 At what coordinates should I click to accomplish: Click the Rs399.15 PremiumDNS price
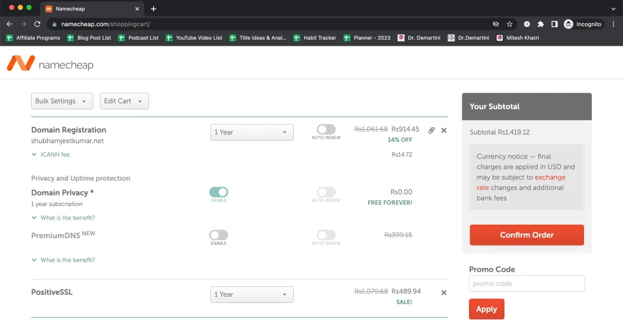[398, 235]
